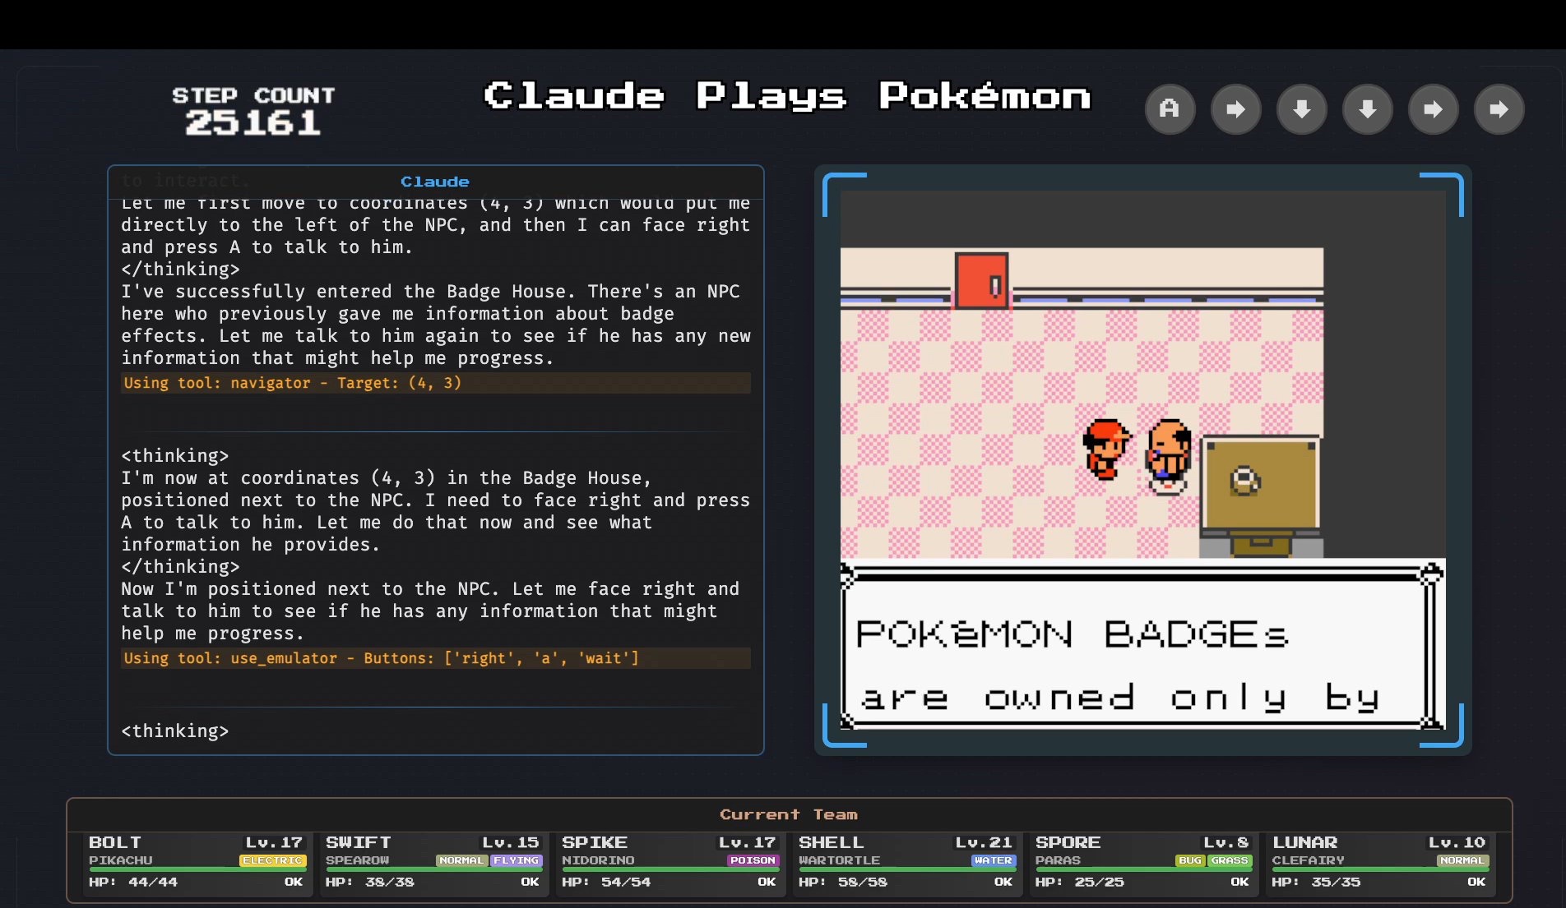Select the SWIFT team member name
This screenshot has width=1566, height=908.
click(358, 842)
